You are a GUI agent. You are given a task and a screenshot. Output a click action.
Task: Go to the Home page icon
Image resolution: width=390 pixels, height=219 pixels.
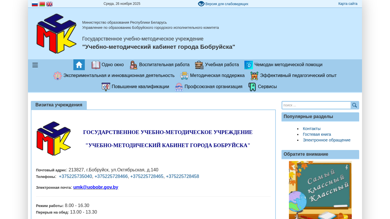[x=79, y=65]
